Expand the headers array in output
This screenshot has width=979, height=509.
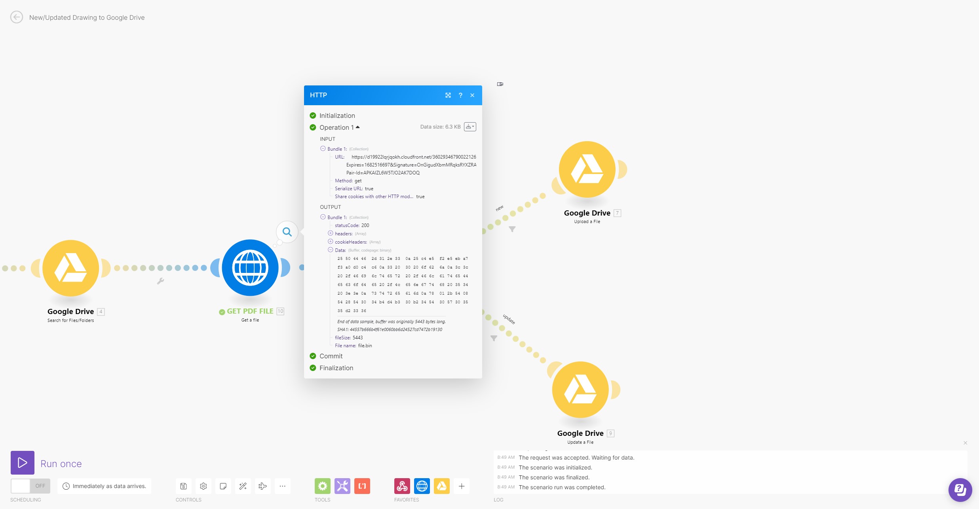[331, 233]
